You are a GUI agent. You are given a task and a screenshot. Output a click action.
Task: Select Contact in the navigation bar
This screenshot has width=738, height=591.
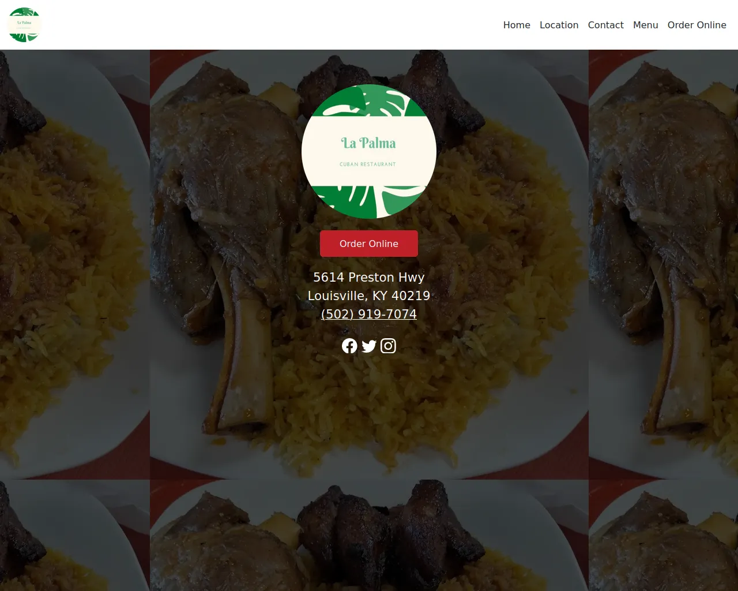[605, 25]
